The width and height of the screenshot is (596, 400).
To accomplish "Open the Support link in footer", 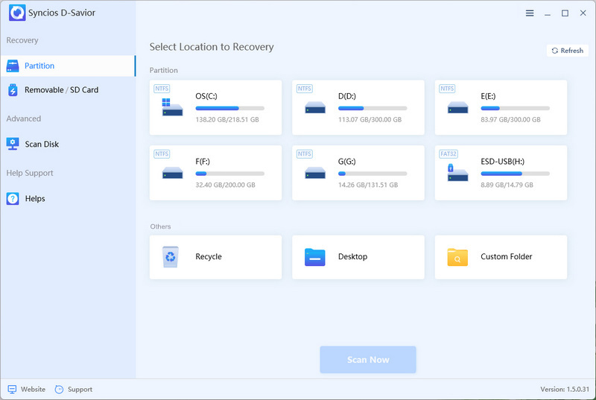I will click(74, 390).
